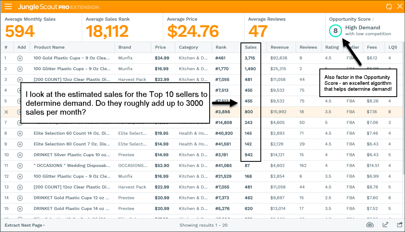Screen dimensions: 405x232
Task: Close the Jungle Scout extension panel
Action: pos(400,6)
